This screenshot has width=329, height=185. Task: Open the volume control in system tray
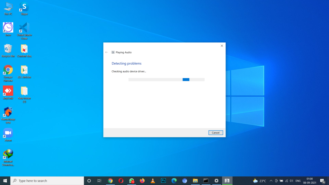[291, 181]
